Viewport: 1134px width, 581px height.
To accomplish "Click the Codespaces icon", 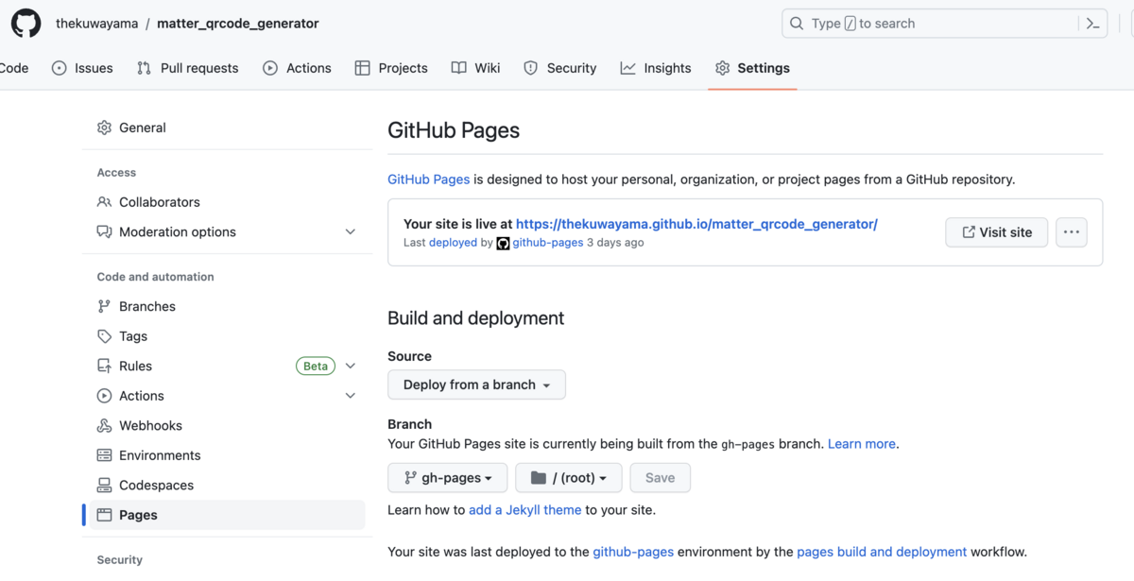I will point(105,485).
